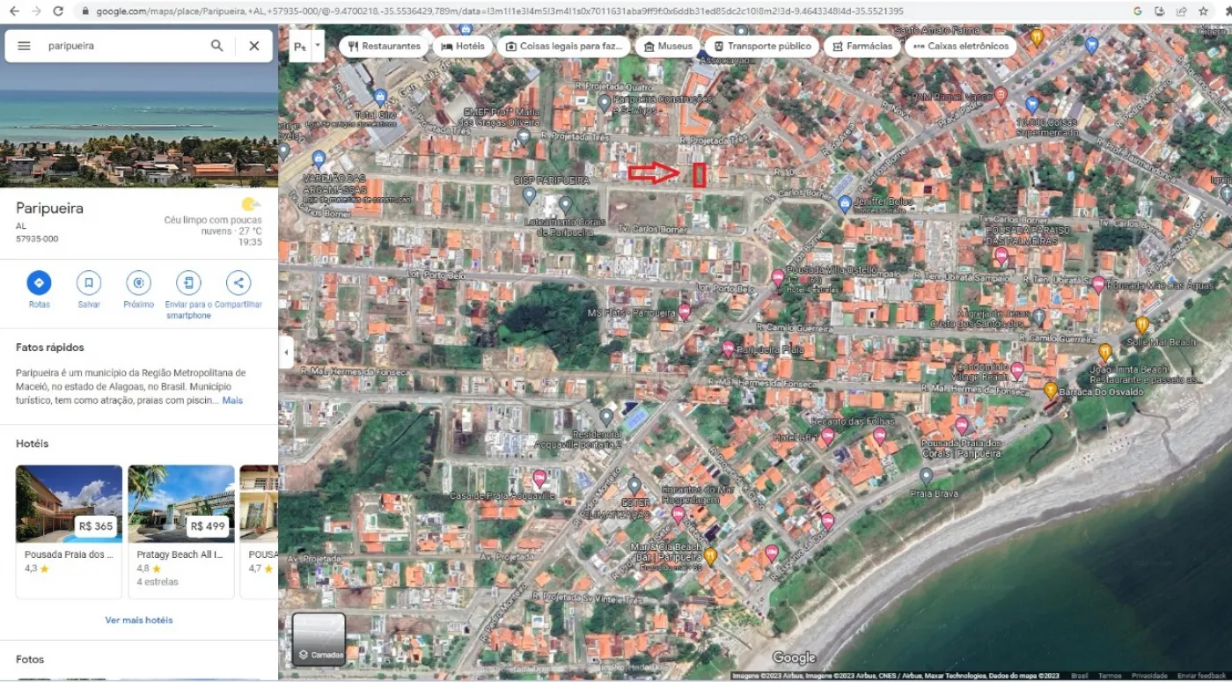This screenshot has height=682, width=1232.
Task: Click the Compartilhar share icon
Action: tap(238, 282)
